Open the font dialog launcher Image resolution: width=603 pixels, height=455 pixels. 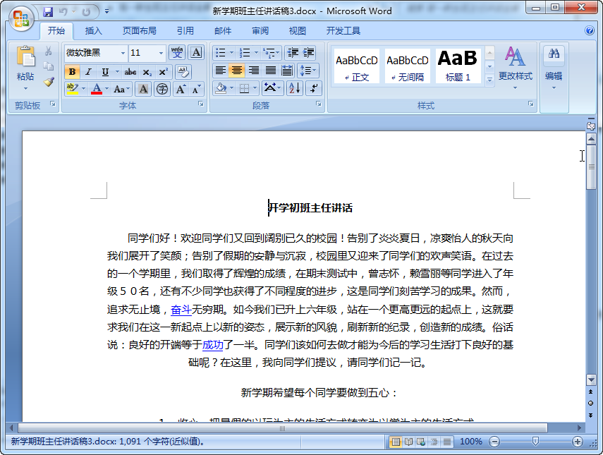click(x=201, y=104)
